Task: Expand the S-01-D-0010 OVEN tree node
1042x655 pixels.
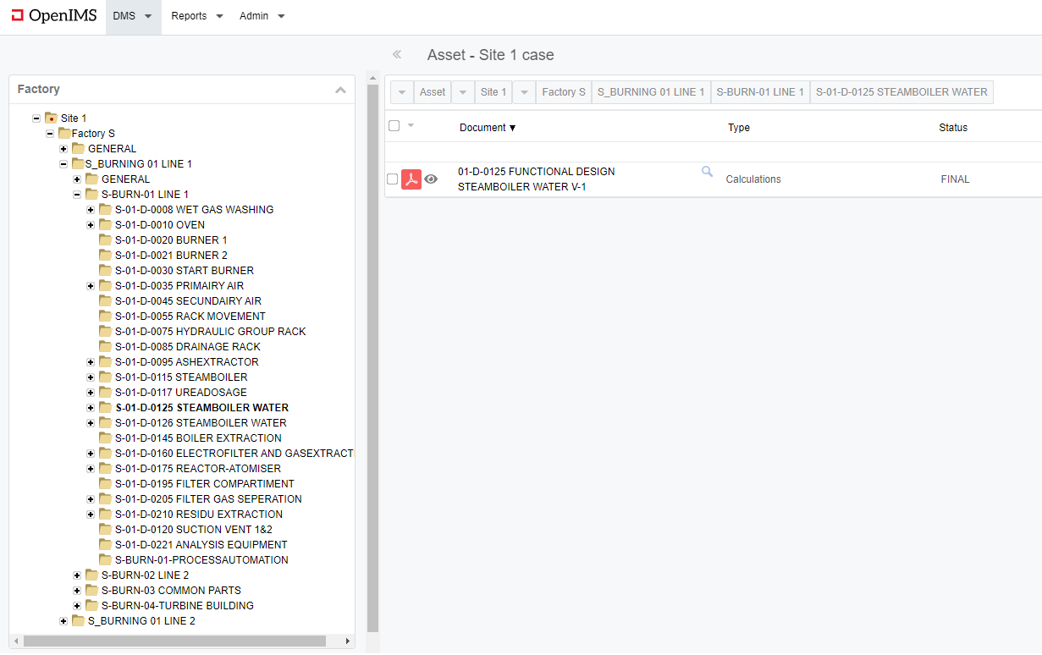Action: coord(91,225)
